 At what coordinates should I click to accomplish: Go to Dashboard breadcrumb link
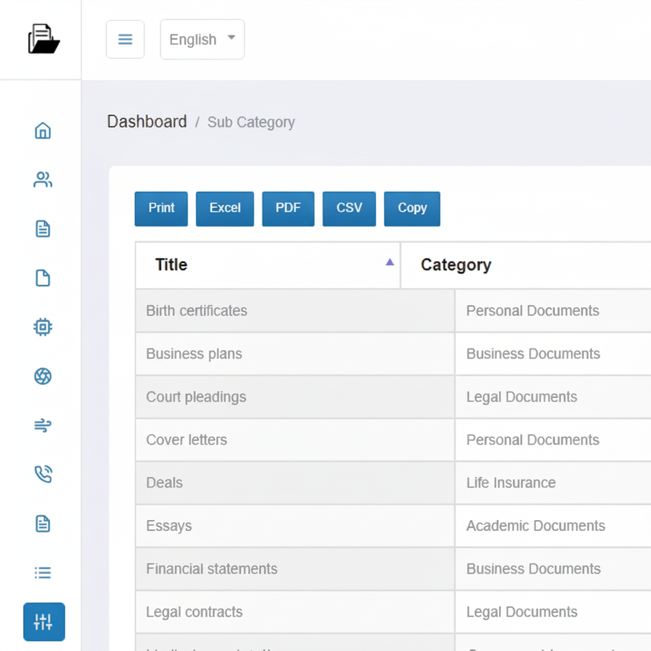(x=147, y=122)
